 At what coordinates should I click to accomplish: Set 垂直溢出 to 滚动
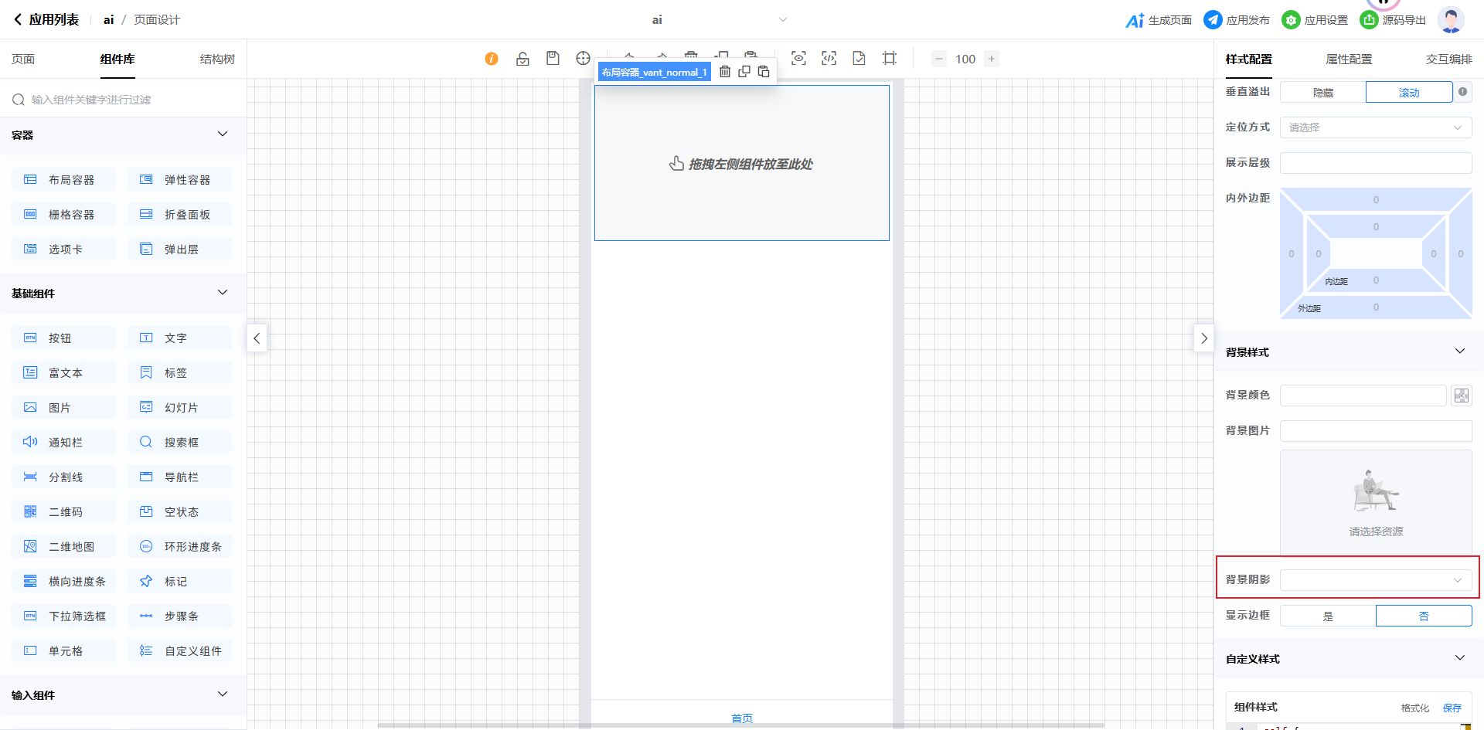[1408, 93]
